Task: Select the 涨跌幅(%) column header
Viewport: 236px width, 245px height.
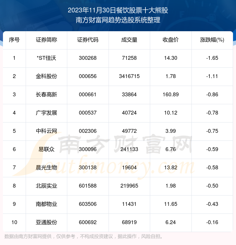Action: pyautogui.click(x=212, y=40)
